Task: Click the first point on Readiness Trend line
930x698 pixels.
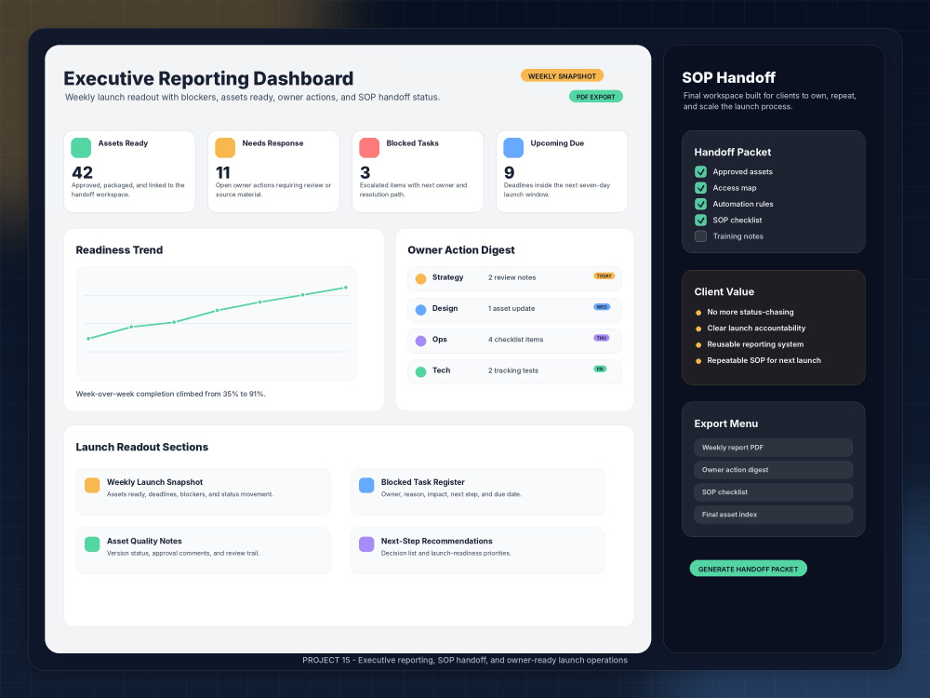Action: [88, 339]
